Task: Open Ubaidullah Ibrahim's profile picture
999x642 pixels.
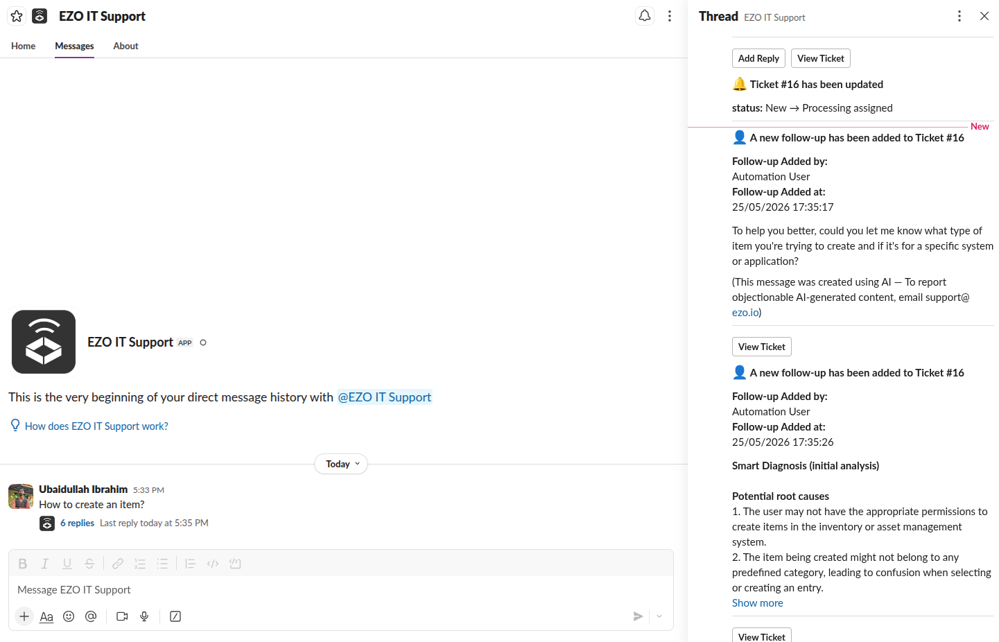Action: (x=21, y=496)
